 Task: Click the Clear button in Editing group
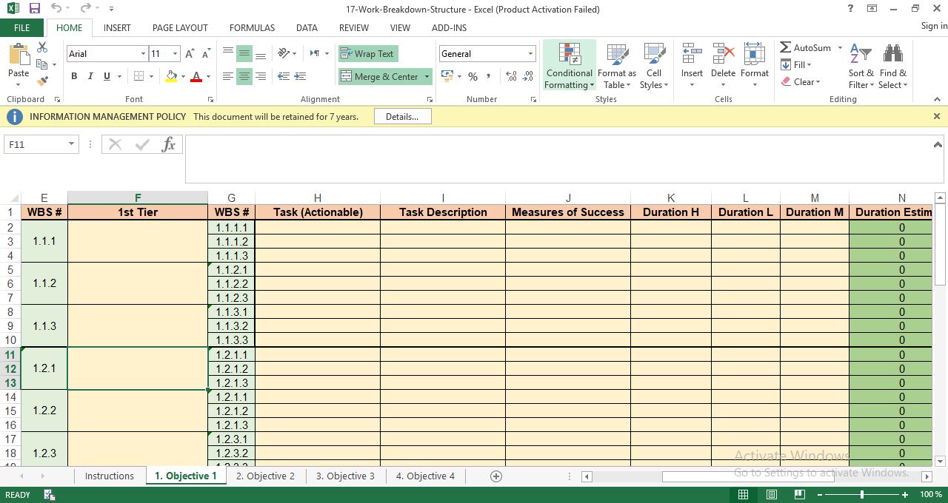[x=801, y=81]
